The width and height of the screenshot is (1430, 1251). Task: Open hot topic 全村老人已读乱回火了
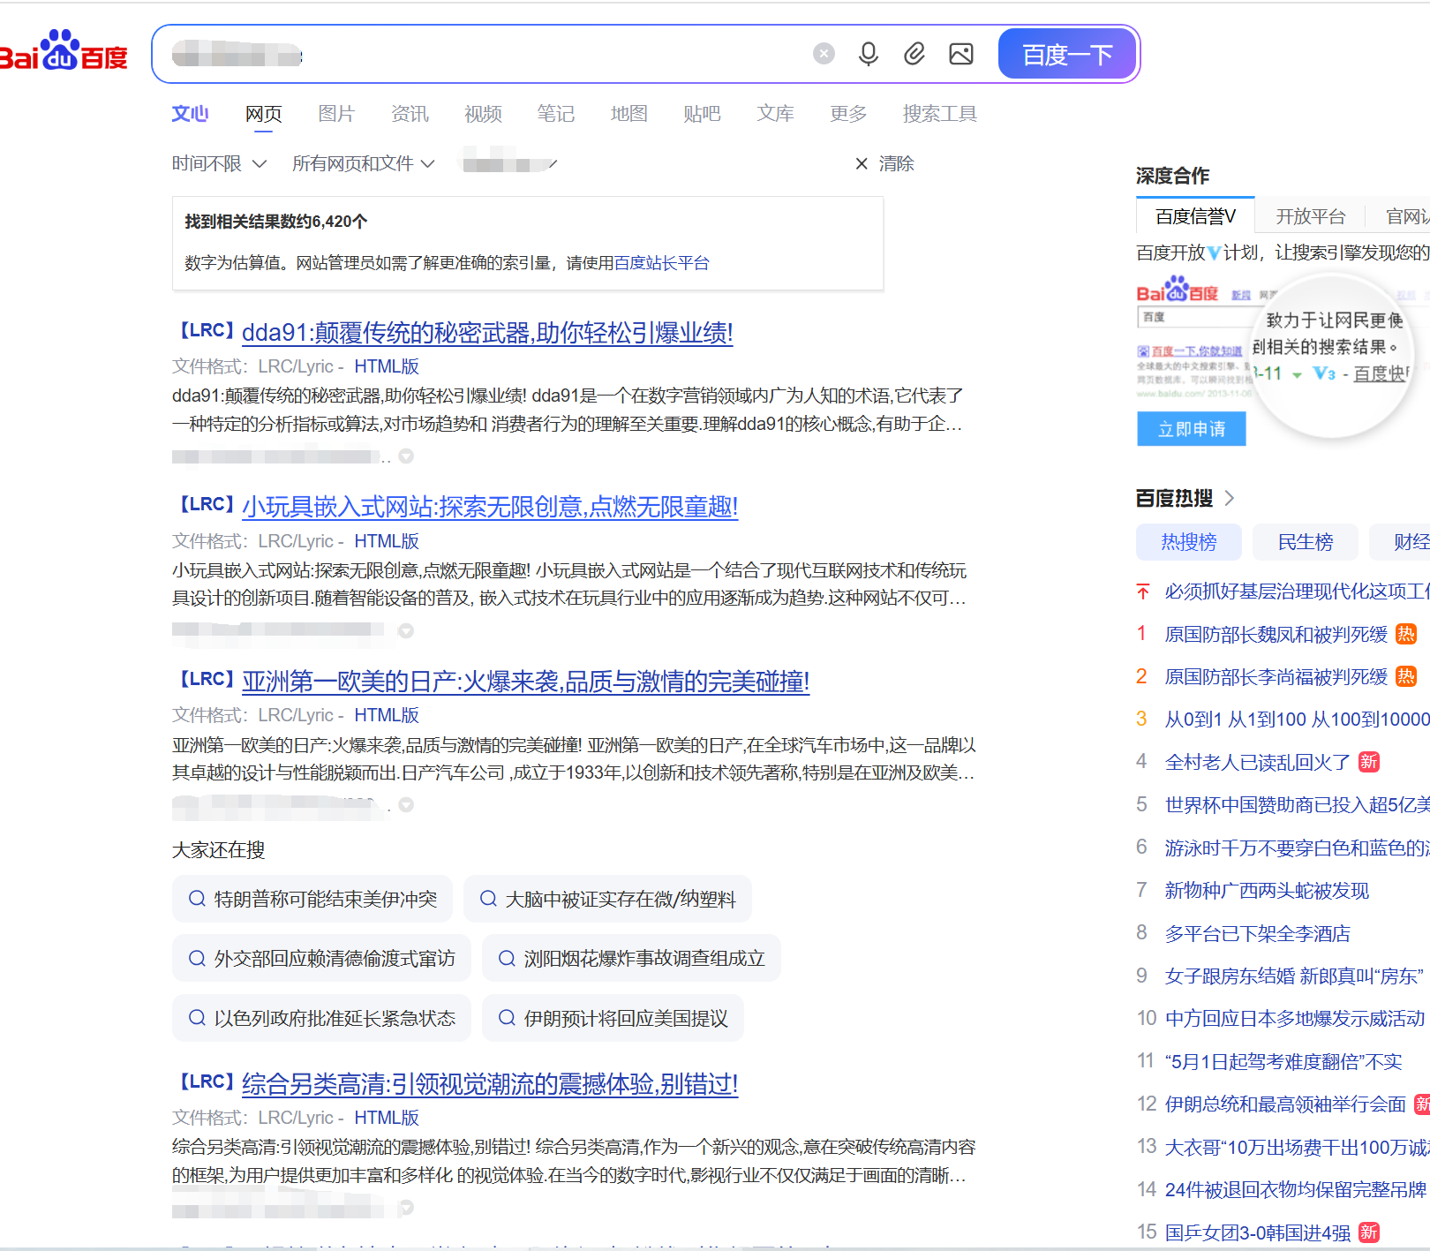[x=1258, y=762]
